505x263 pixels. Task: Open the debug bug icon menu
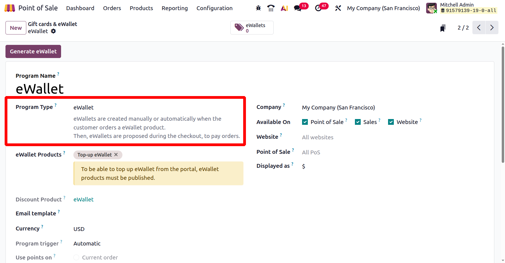pos(258,8)
